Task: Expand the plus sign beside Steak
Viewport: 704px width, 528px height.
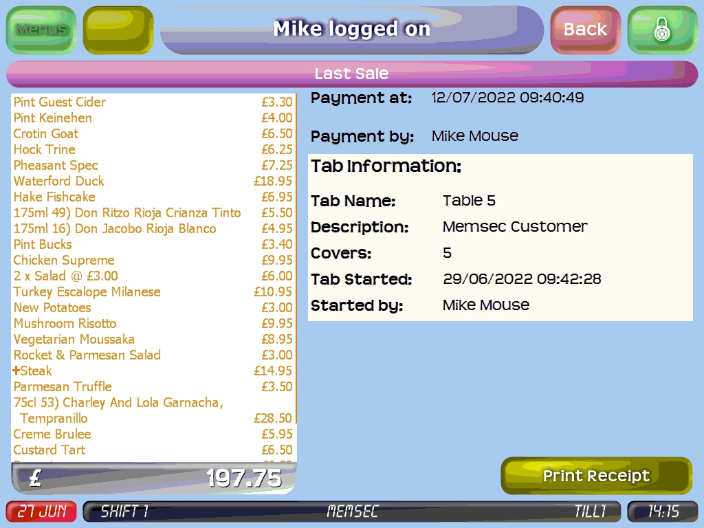Action: coord(16,371)
